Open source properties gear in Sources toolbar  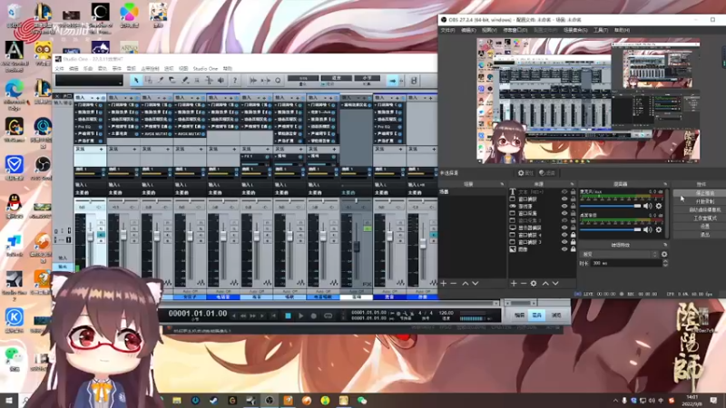534,283
